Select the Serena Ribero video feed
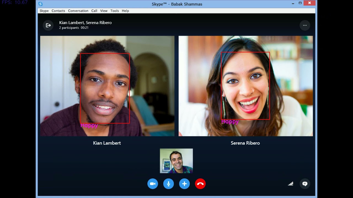The width and height of the screenshot is (353, 198). point(245,86)
